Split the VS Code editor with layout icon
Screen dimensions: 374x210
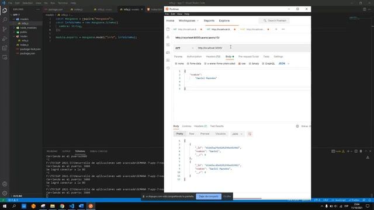coord(365,9)
